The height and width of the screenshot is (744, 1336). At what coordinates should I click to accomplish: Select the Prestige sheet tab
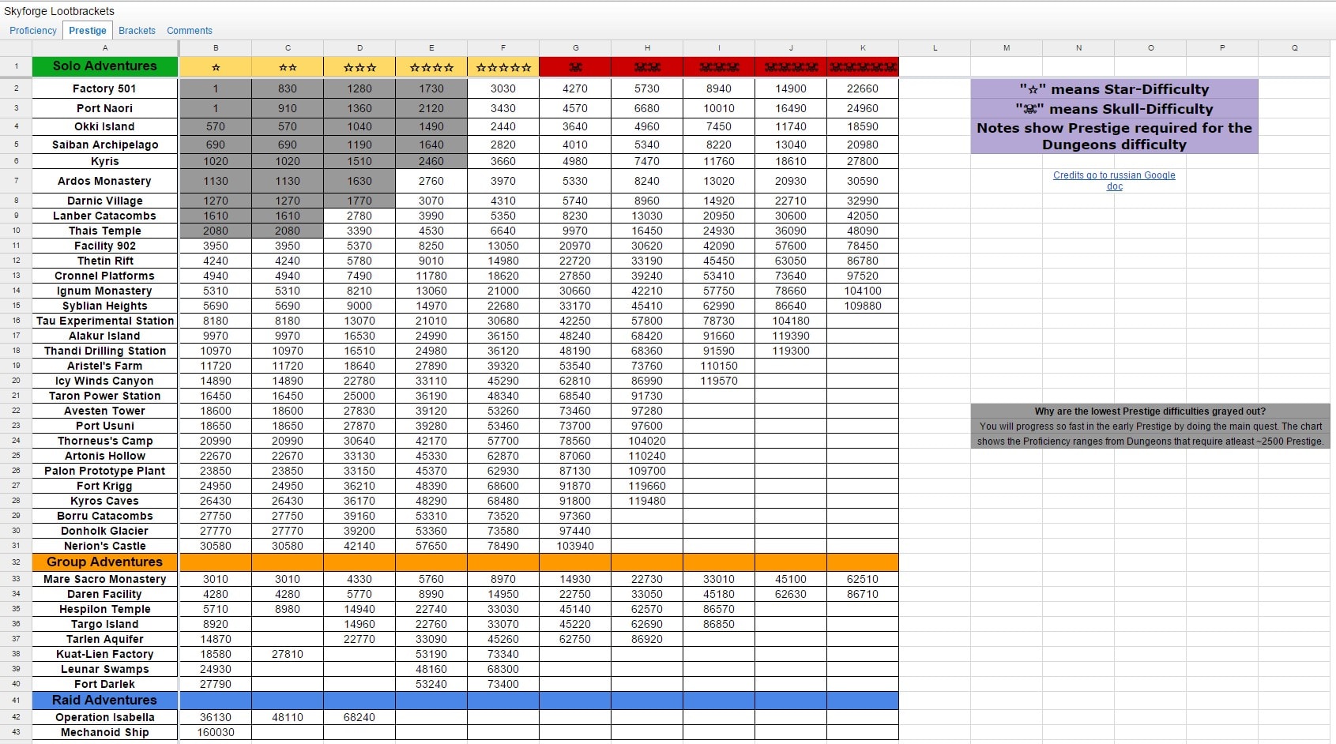point(88,31)
